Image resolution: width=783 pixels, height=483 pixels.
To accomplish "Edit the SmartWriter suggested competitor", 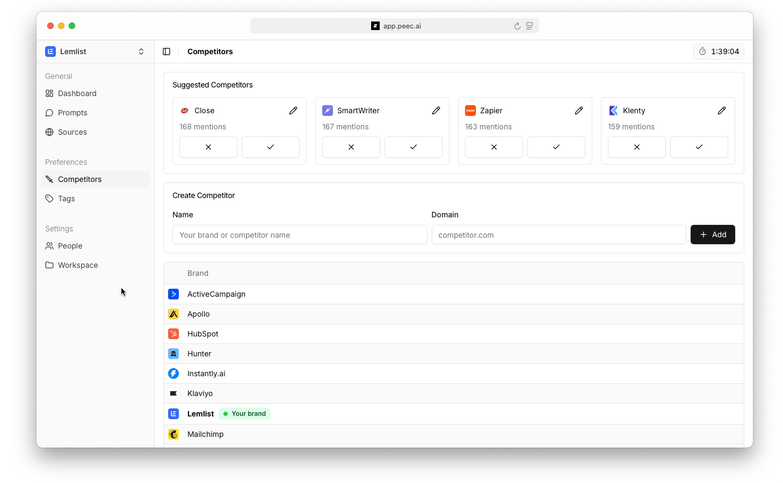I will [x=436, y=111].
